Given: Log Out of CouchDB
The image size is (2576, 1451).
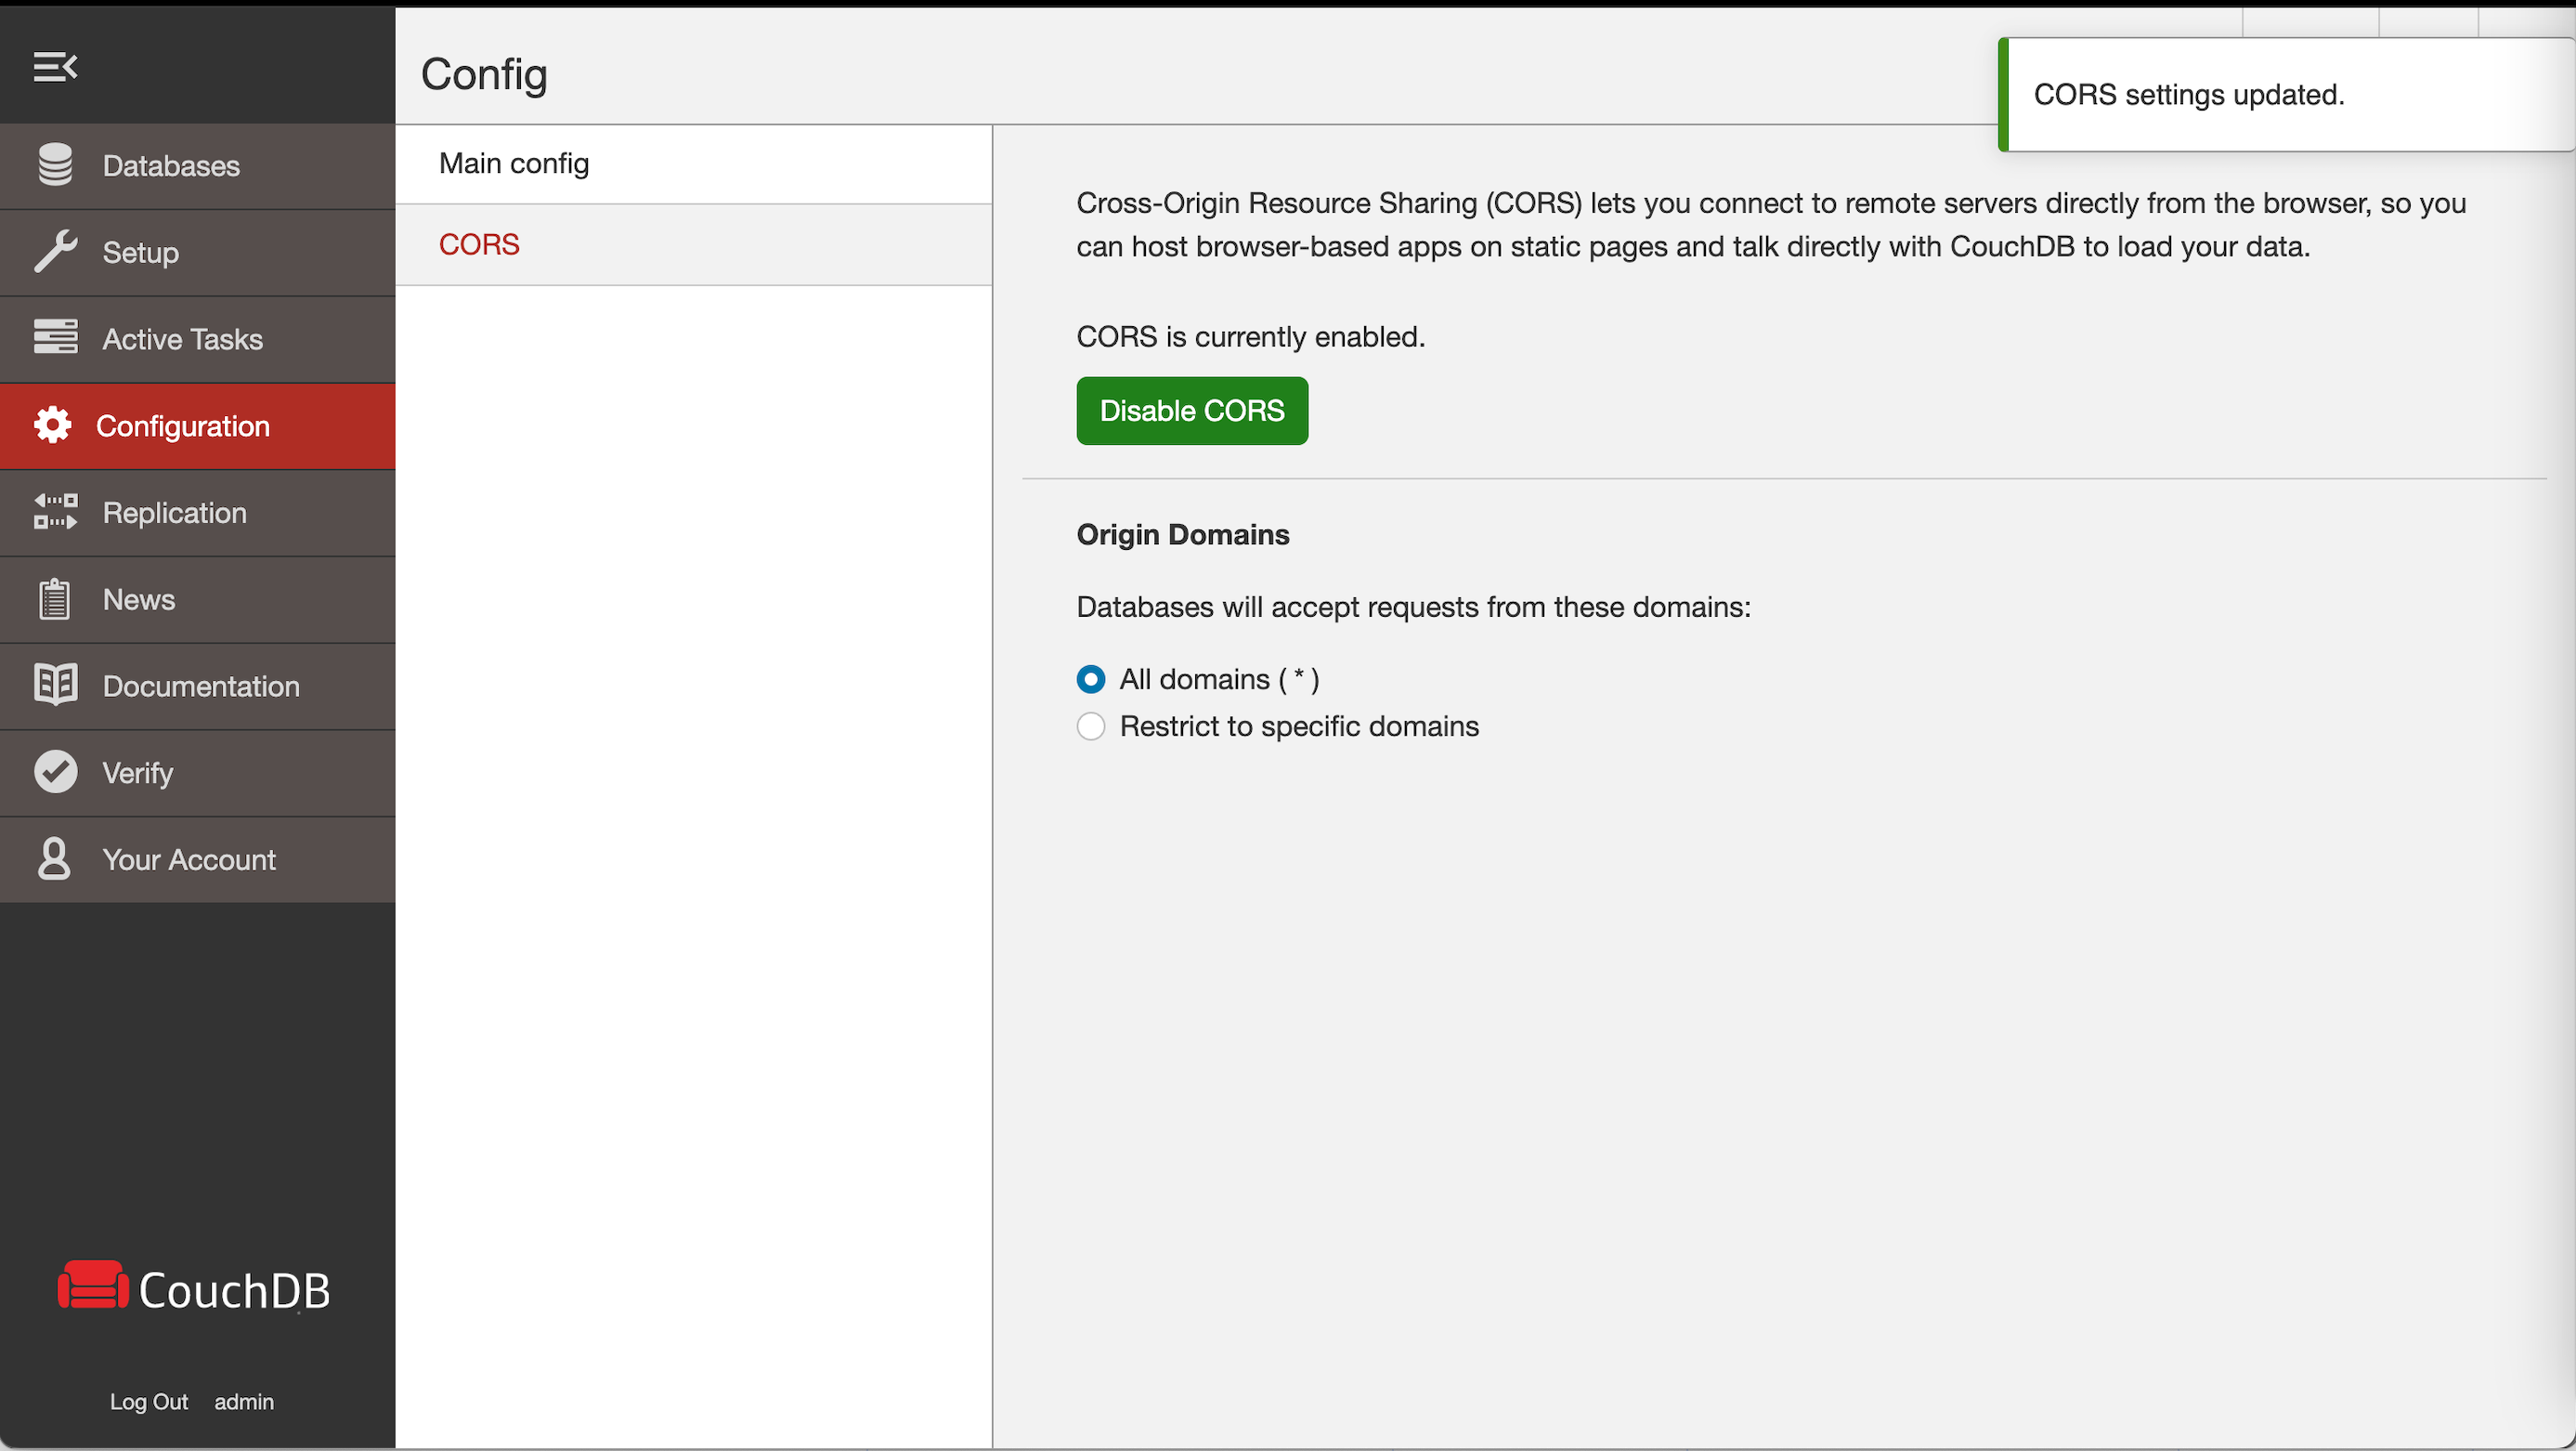Looking at the screenshot, I should point(149,1402).
